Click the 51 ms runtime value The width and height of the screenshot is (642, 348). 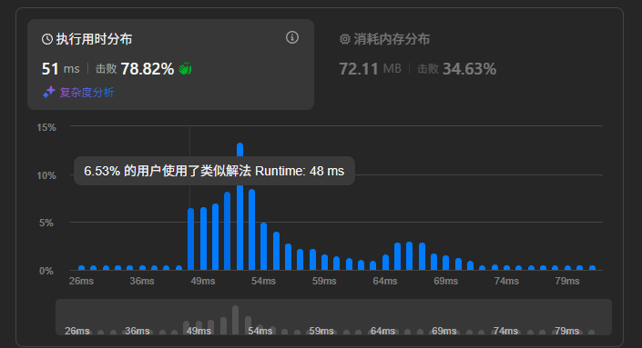pos(61,69)
